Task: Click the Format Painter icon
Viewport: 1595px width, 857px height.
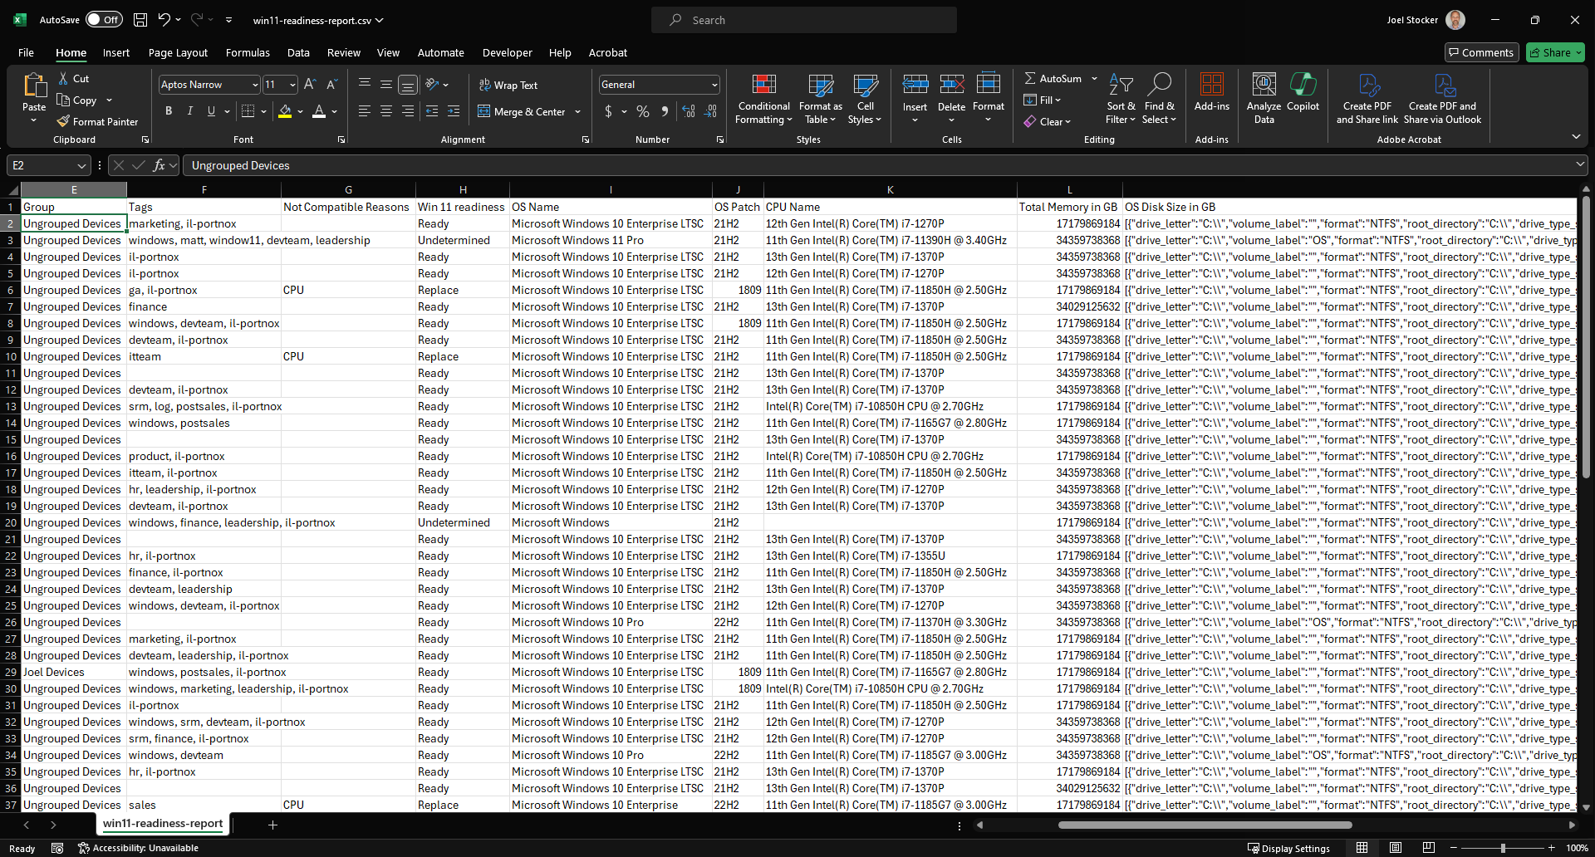Action: [63, 121]
